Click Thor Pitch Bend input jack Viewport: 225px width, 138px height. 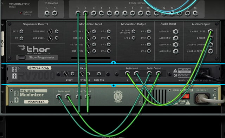pyautogui.click(x=57, y=31)
